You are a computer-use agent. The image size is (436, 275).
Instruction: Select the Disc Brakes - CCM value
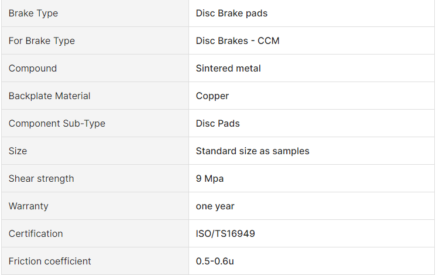pyautogui.click(x=238, y=41)
